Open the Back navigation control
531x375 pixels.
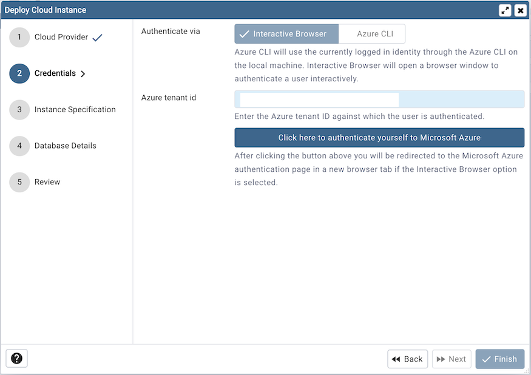pos(407,359)
